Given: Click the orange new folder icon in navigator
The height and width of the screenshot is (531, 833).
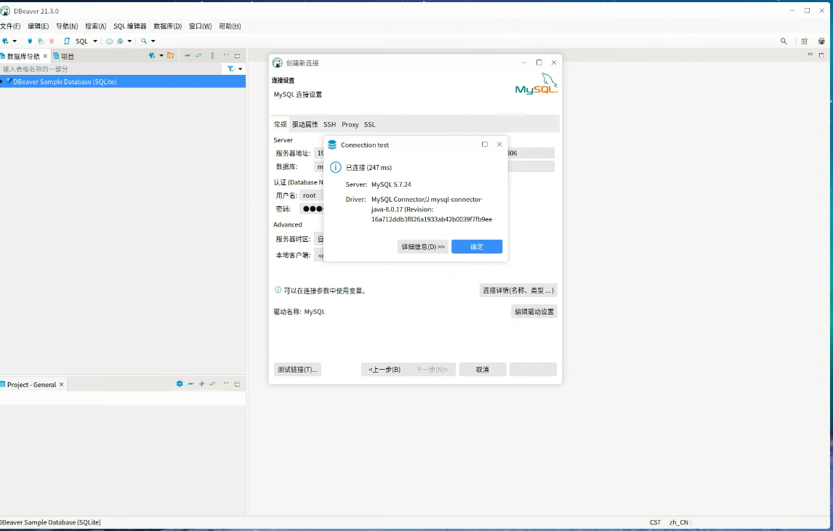Looking at the screenshot, I should tap(171, 55).
